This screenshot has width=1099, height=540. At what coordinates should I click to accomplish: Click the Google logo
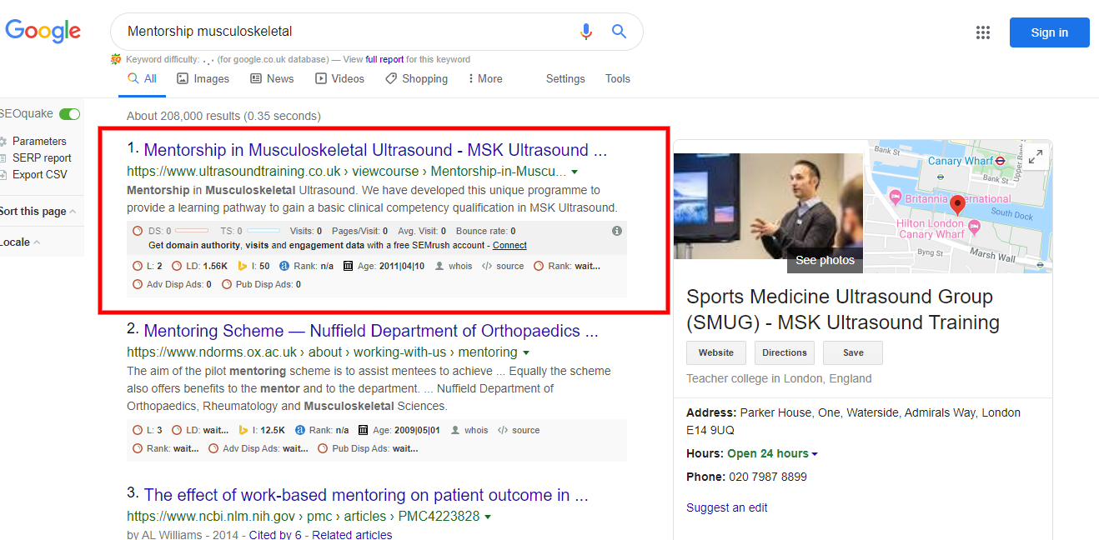tap(43, 32)
